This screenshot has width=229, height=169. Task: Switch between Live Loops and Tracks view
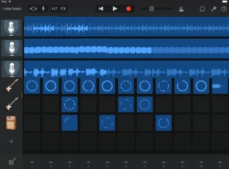(x=33, y=9)
